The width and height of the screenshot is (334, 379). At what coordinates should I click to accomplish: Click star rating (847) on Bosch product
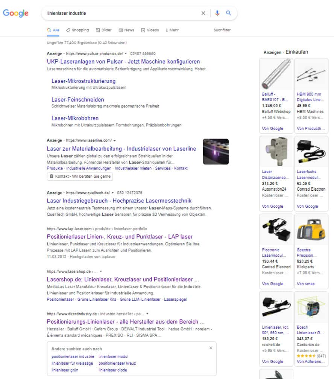311,356
